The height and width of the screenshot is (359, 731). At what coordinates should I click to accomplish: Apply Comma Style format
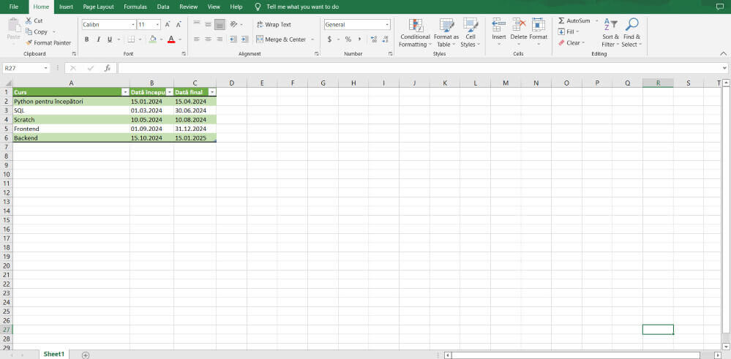pos(359,39)
